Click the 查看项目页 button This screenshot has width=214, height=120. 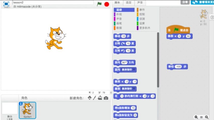tap(202, 2)
